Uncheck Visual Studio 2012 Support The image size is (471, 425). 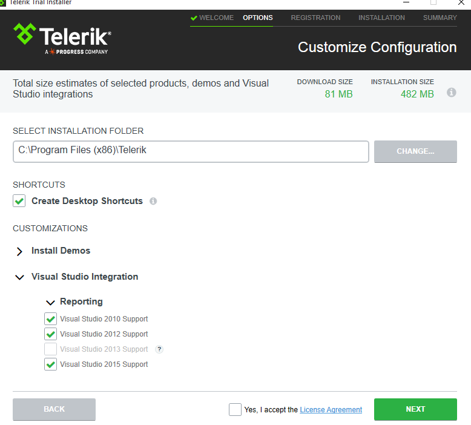(51, 334)
